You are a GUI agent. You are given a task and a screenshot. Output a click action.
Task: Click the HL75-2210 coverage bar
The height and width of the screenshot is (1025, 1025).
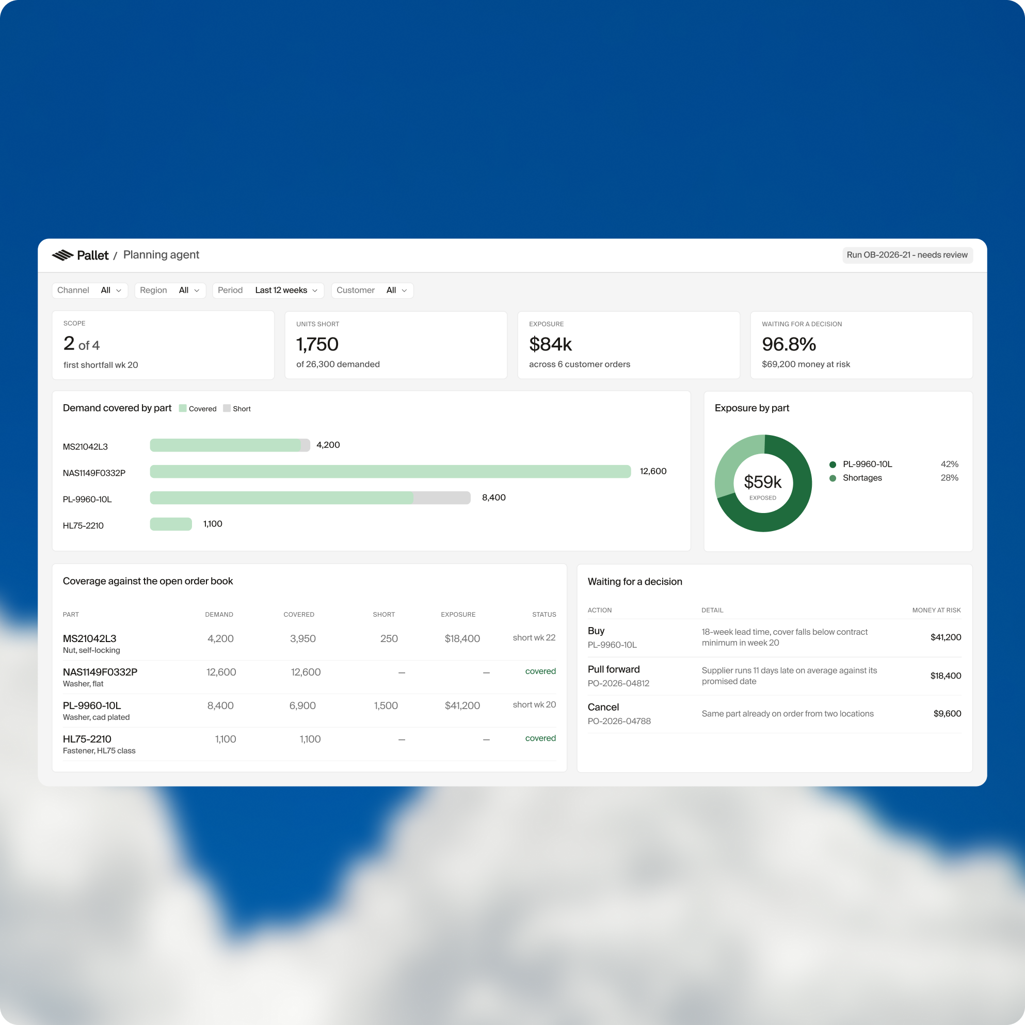[x=171, y=524]
